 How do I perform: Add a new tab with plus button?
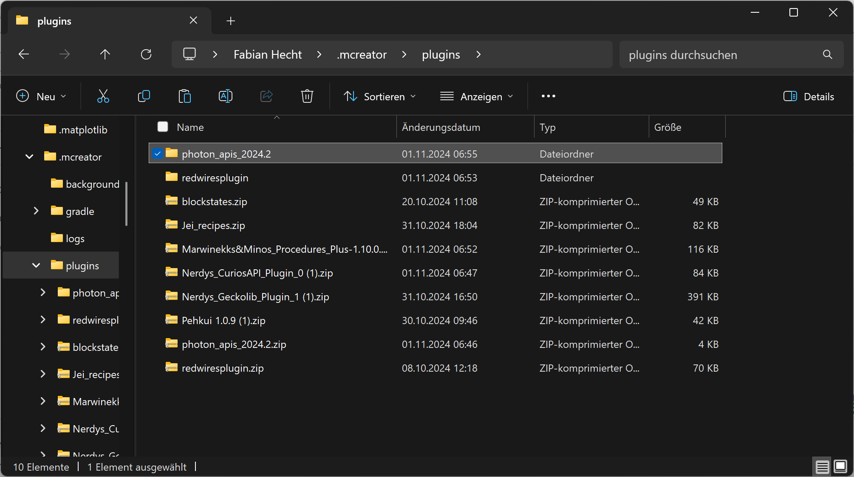[231, 21]
